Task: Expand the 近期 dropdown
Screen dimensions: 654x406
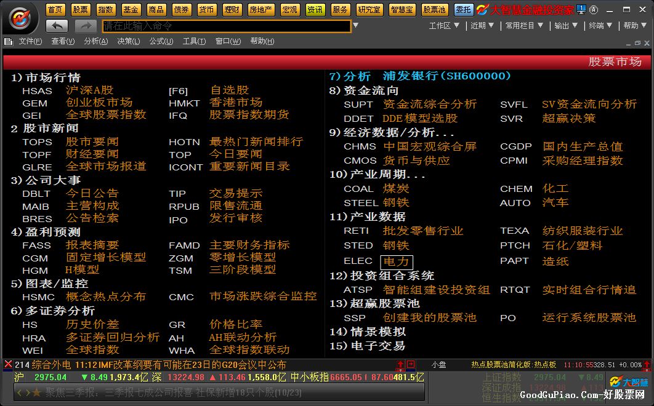Action: (x=482, y=26)
